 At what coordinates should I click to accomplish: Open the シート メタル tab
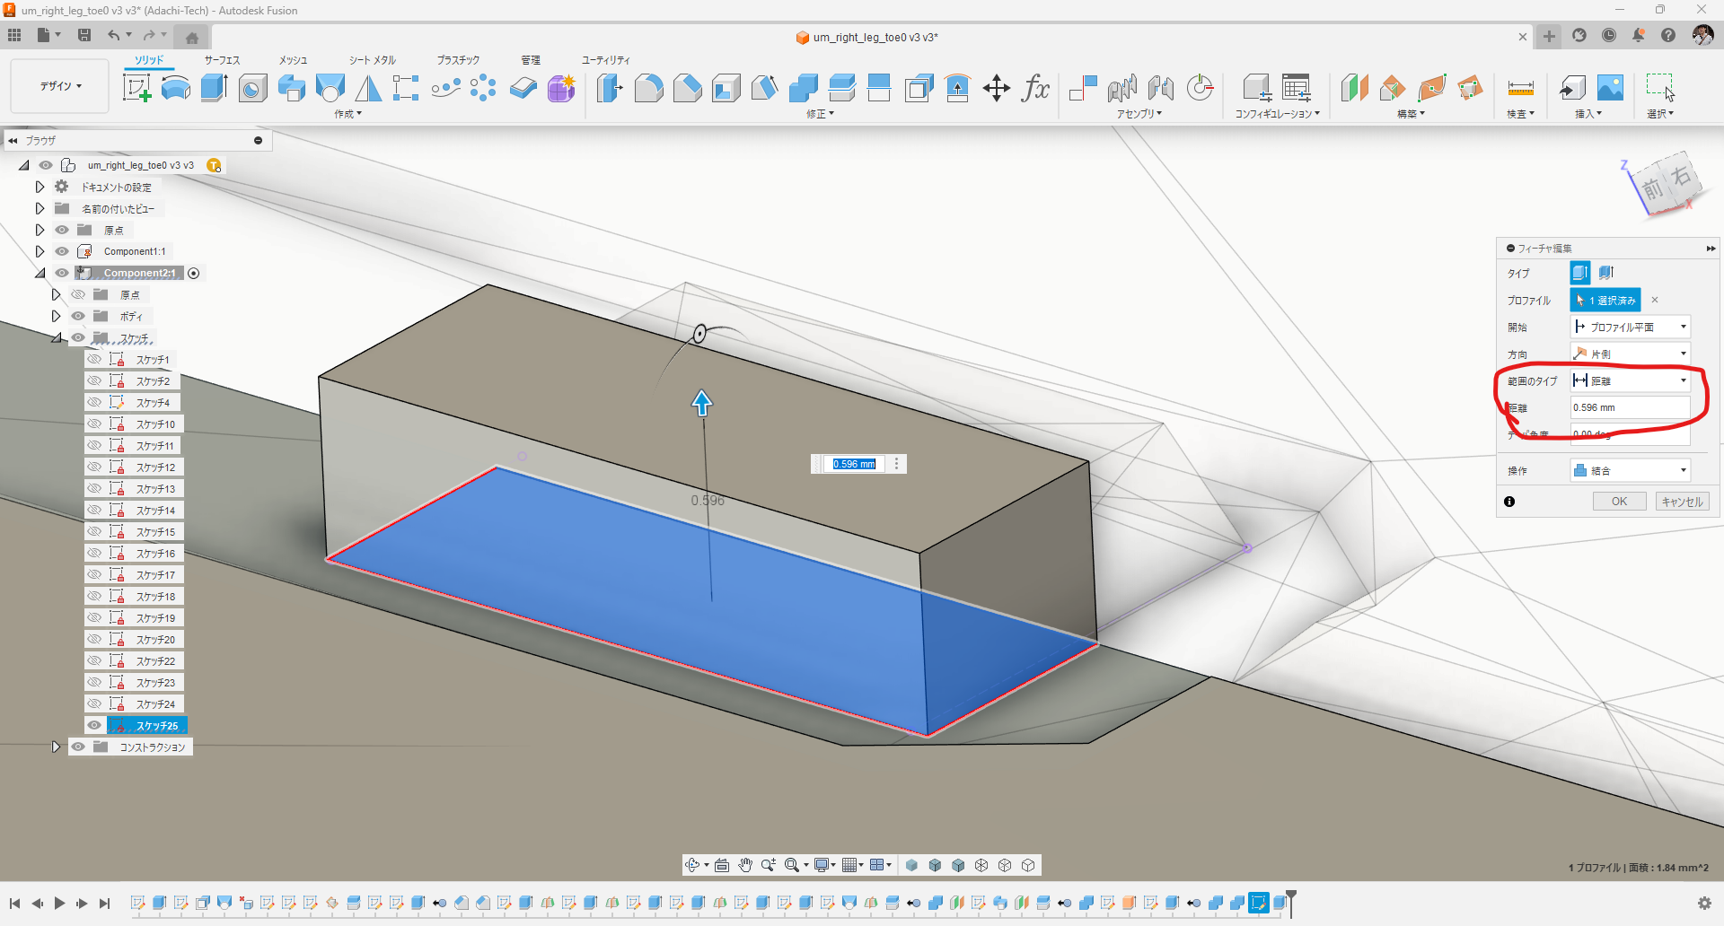click(373, 60)
